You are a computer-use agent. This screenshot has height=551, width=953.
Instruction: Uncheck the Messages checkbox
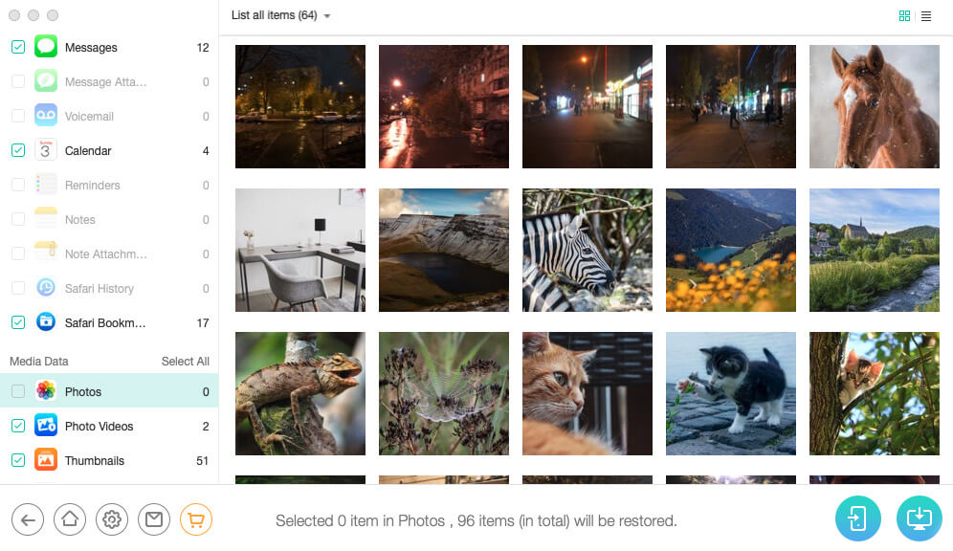coord(18,47)
